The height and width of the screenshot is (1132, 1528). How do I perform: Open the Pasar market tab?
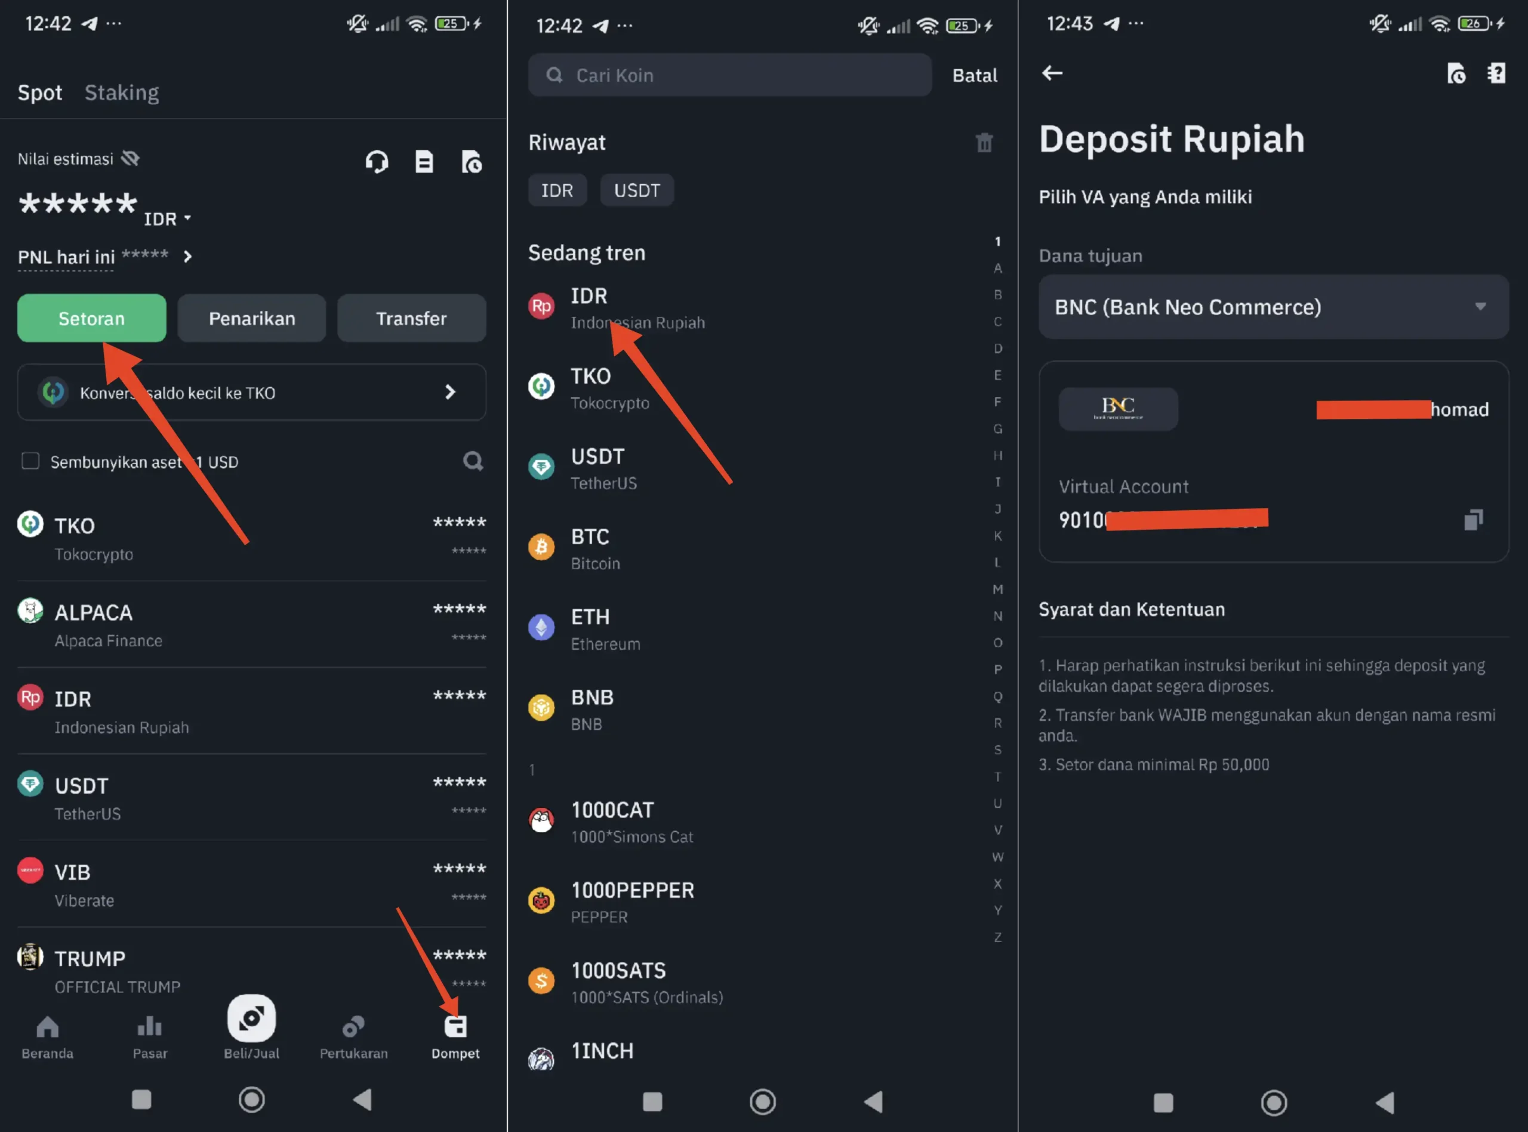pyautogui.click(x=149, y=1037)
